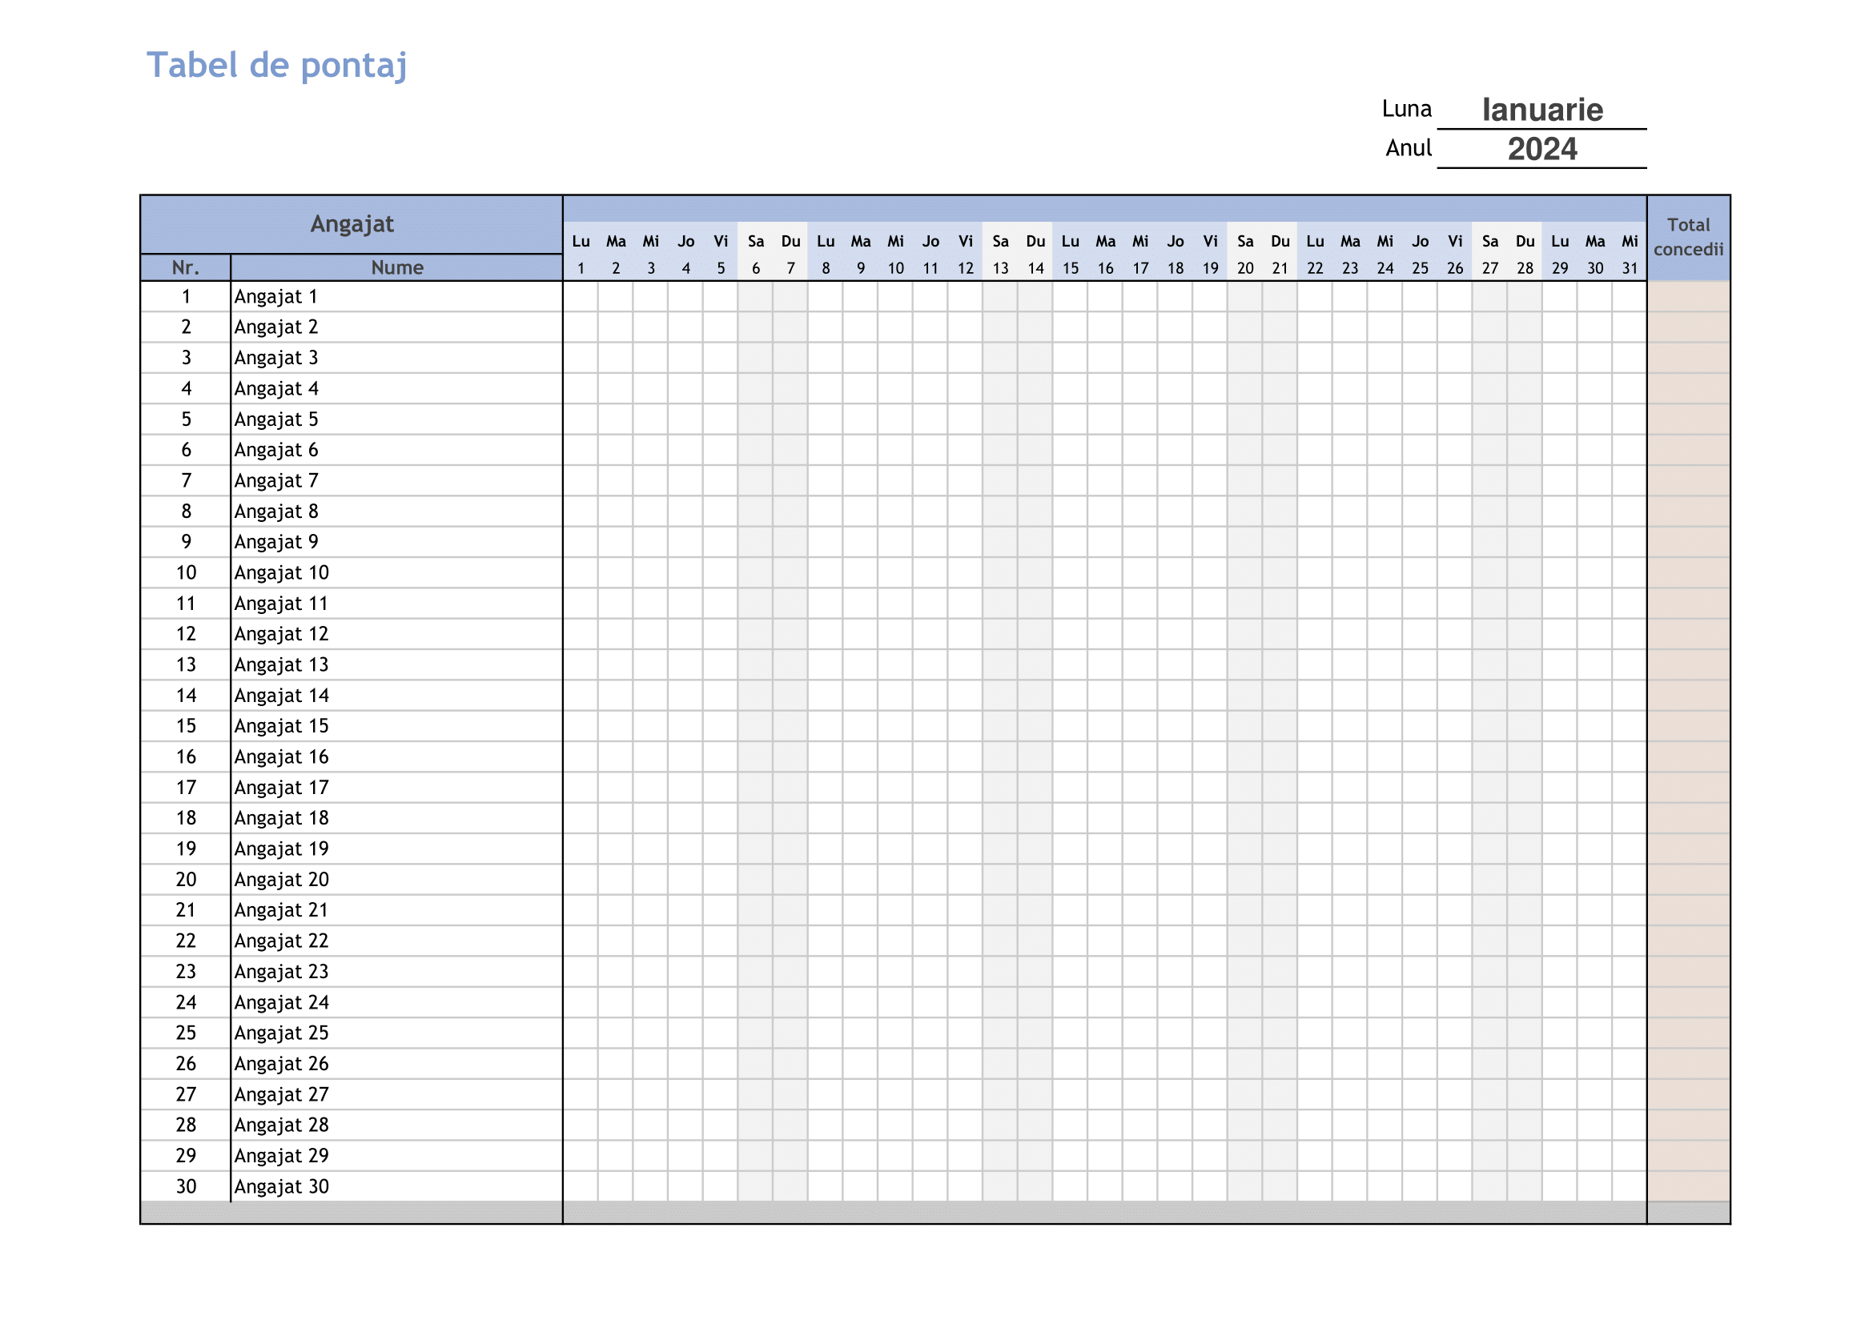
Task: Click the grid cell for Angajat 3, day 8
Action: 826,358
